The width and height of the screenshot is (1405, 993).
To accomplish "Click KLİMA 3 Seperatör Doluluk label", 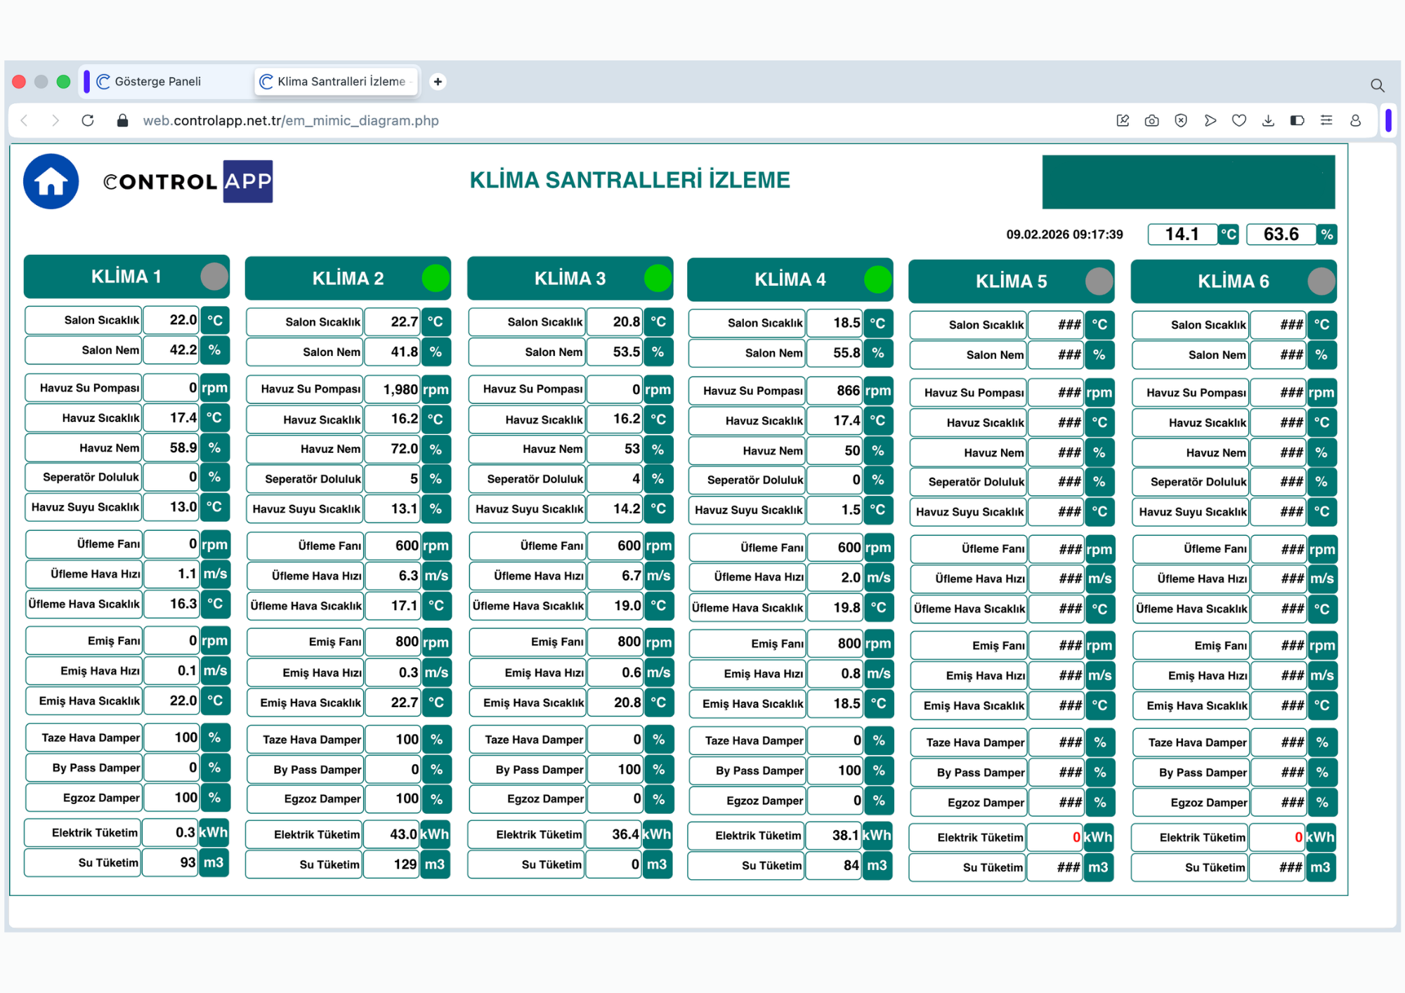I will click(528, 479).
